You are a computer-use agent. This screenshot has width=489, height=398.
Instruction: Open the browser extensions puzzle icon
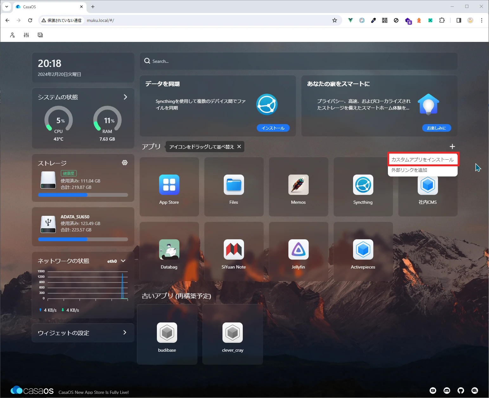tap(442, 20)
